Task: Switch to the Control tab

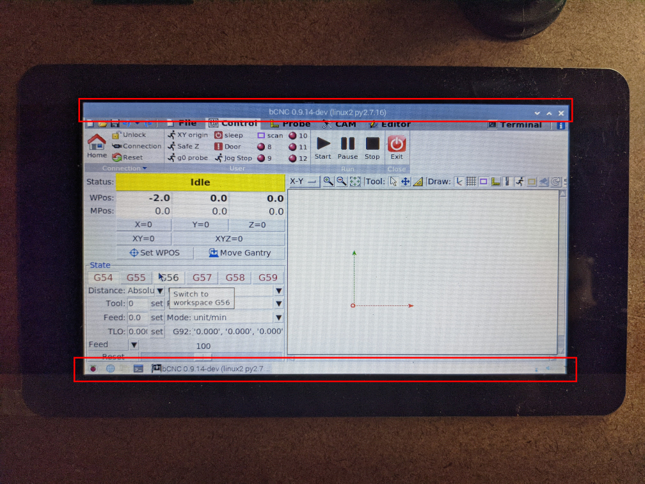Action: 233,123
